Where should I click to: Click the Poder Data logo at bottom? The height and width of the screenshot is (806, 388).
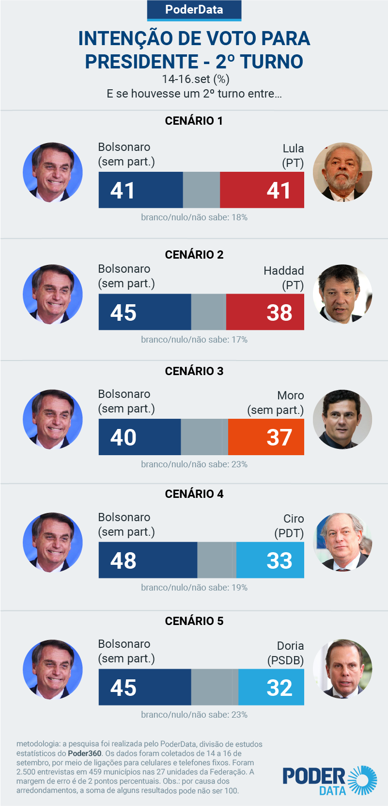pos(330,780)
